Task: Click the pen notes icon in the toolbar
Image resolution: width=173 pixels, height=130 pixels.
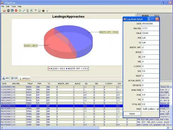Action: click(x=35, y=11)
